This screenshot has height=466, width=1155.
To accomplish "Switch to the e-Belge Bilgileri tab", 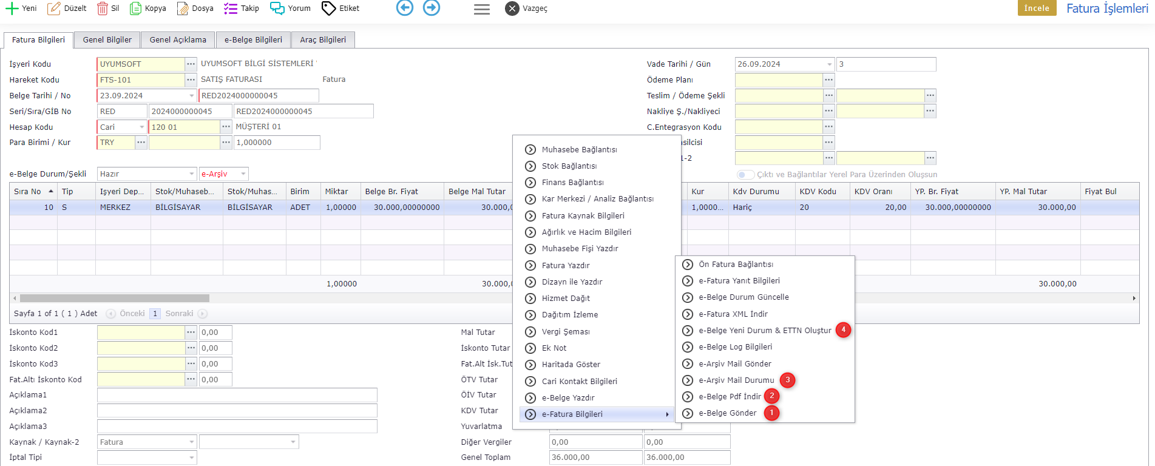I will (x=253, y=39).
